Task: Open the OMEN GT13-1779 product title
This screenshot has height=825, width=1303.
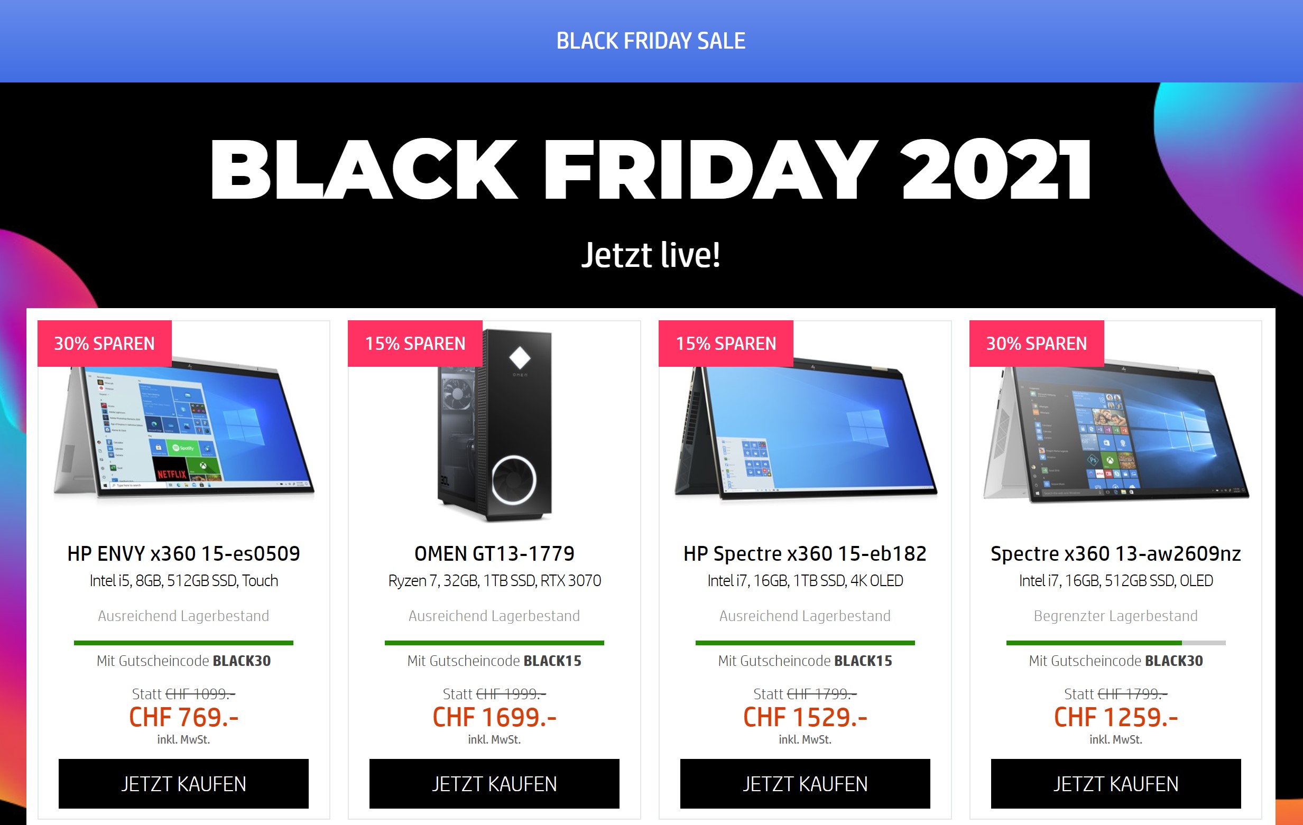Action: 494,553
